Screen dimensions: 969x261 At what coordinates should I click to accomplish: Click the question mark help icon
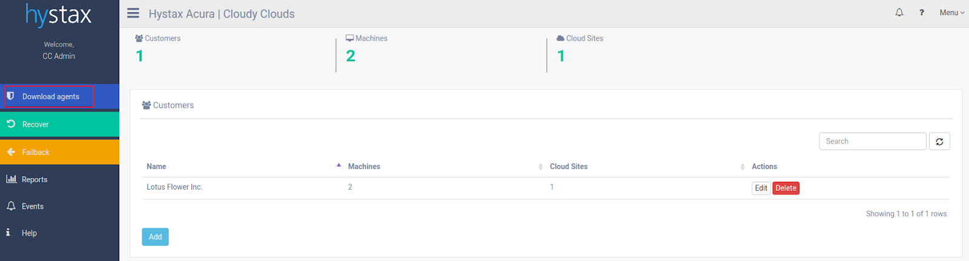(x=922, y=12)
